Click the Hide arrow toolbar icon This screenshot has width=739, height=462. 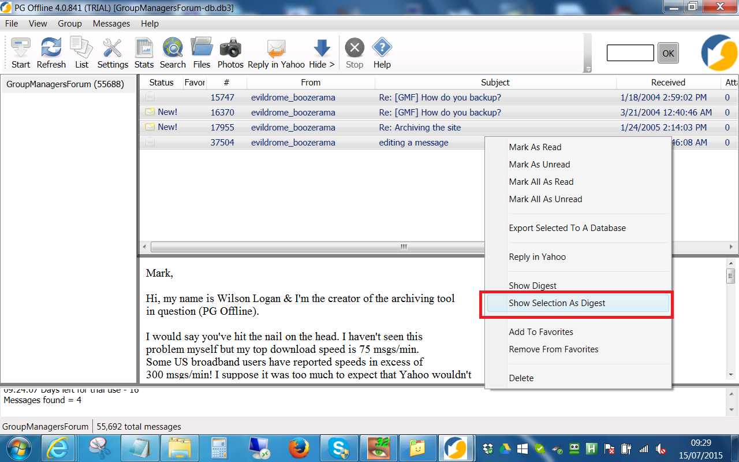click(x=322, y=47)
